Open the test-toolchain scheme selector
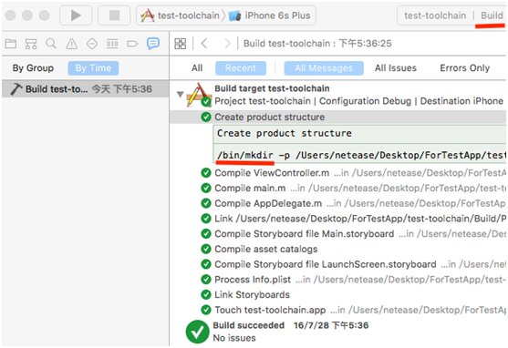The height and width of the screenshot is (348, 508). pyautogui.click(x=181, y=15)
